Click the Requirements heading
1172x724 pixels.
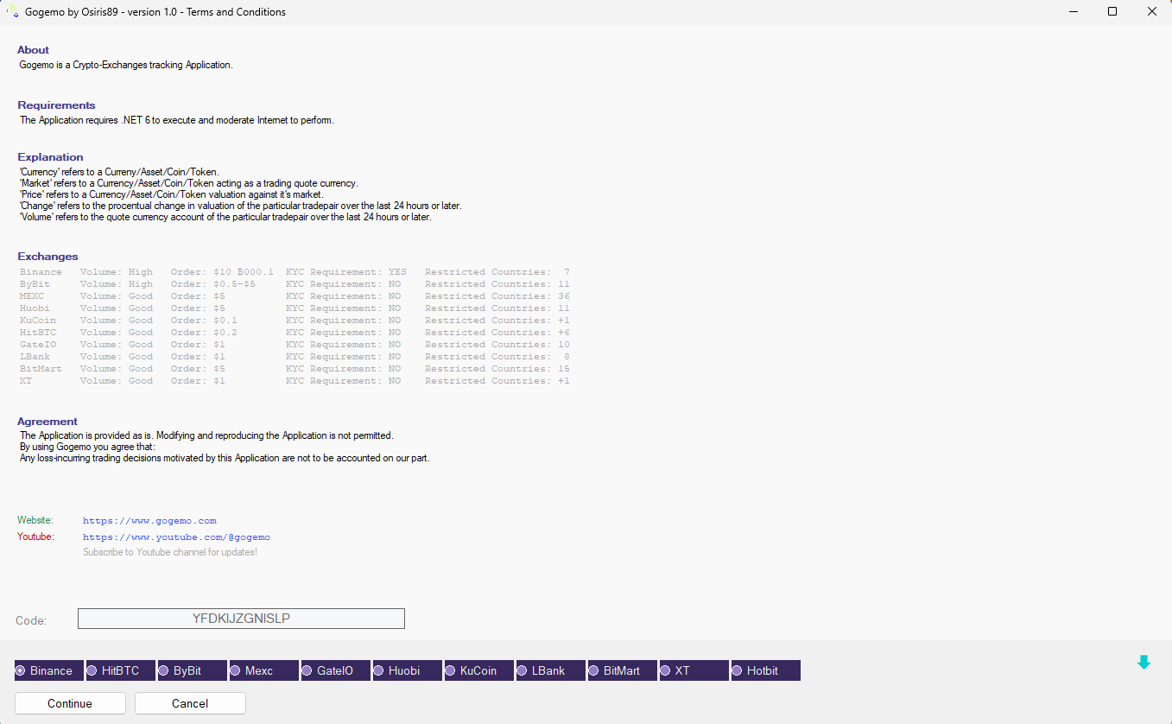56,105
